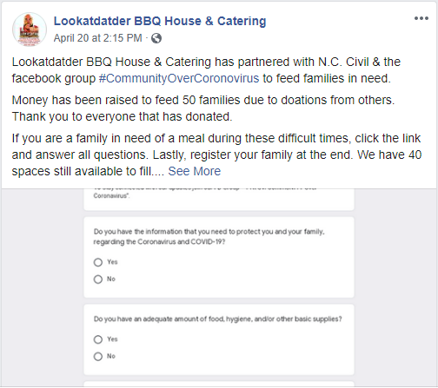Open Lookatdatder BBQ House & Catering page

pyautogui.click(x=160, y=21)
